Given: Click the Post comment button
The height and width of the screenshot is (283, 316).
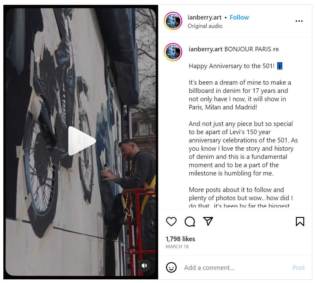Looking at the screenshot, I should pos(299,268).
